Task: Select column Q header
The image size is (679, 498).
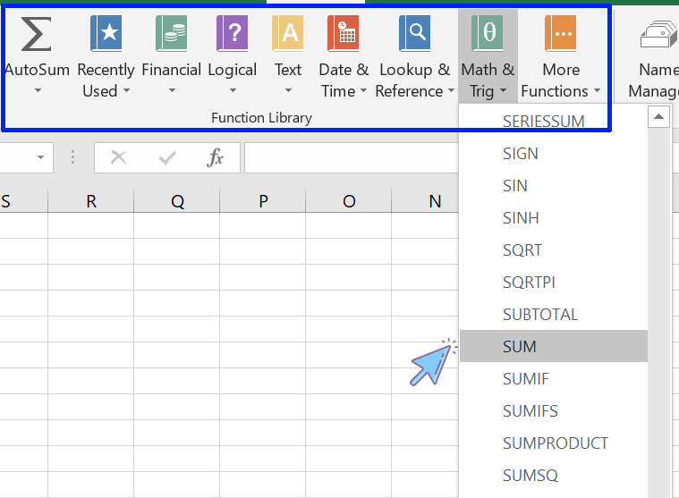Action: [x=177, y=201]
